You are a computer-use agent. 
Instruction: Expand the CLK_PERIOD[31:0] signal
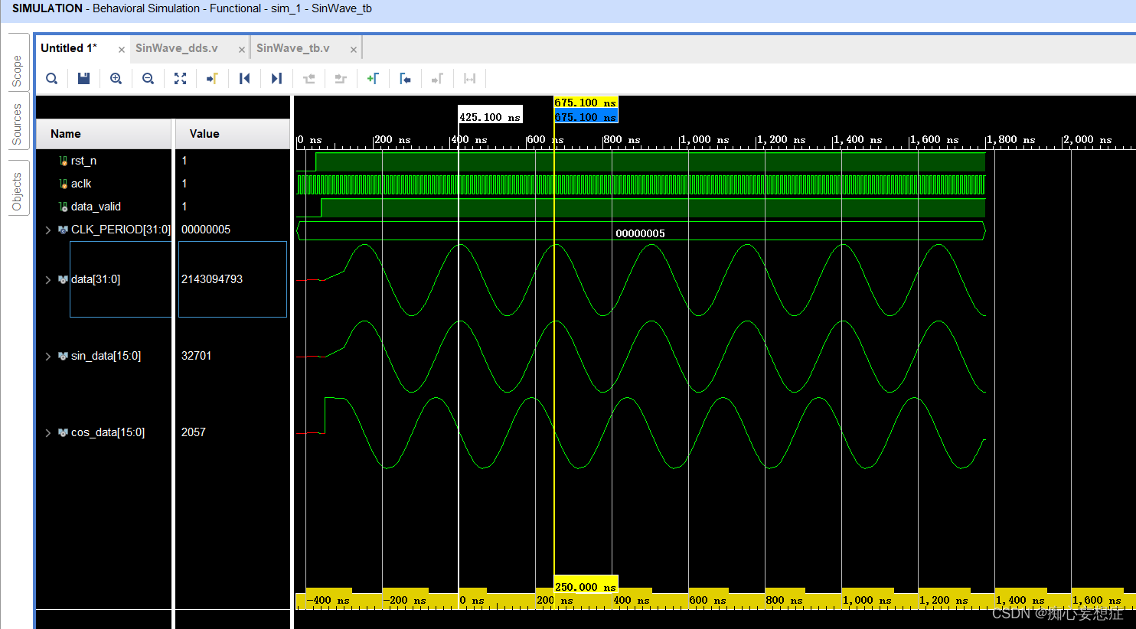[47, 229]
